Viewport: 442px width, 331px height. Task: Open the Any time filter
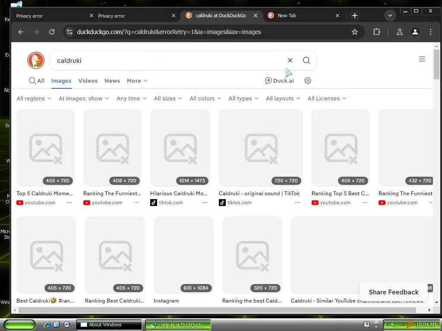[131, 99]
